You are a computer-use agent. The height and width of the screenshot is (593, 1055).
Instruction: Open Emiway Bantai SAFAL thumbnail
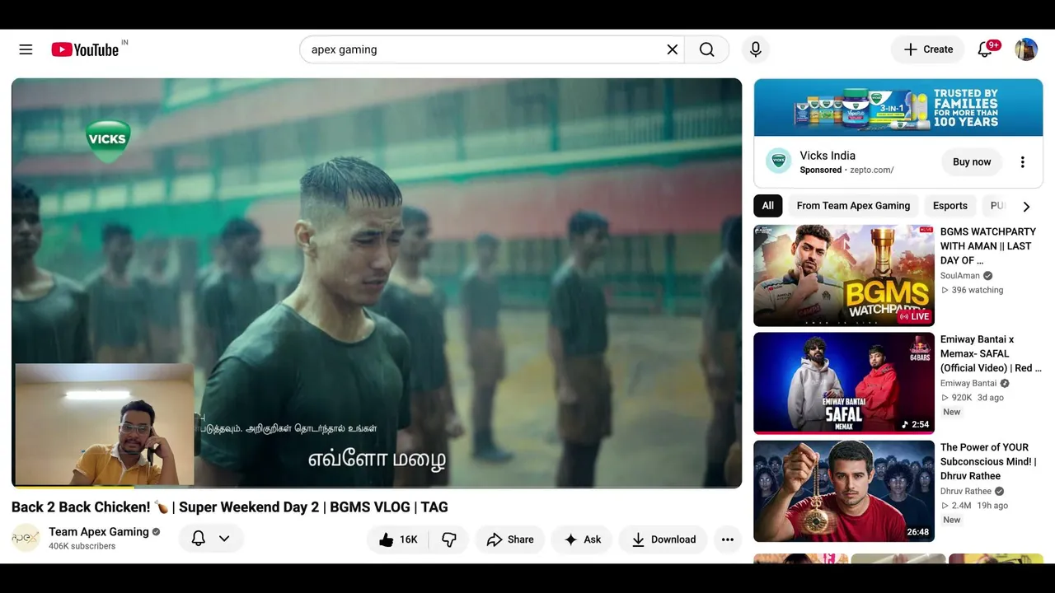pyautogui.click(x=844, y=383)
